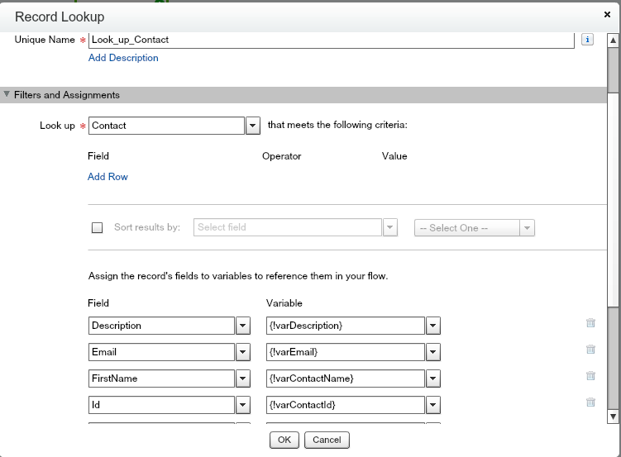Image resolution: width=621 pixels, height=457 pixels.
Task: Open the Contact object lookup dropdown
Action: tap(254, 126)
